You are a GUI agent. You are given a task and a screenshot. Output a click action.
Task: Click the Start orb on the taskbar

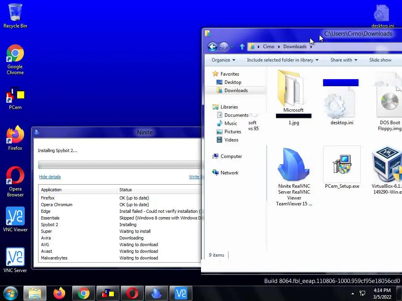[x=11, y=293]
